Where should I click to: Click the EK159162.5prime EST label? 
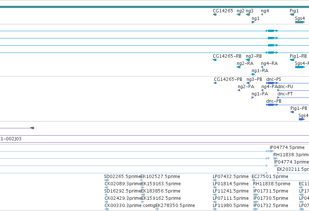point(161,198)
